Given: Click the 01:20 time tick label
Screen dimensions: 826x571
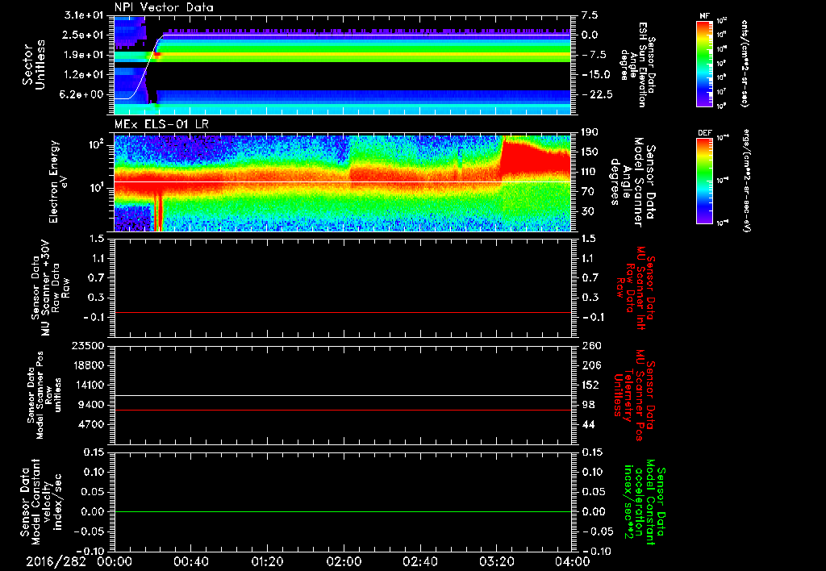Looking at the screenshot, I should point(267,561).
